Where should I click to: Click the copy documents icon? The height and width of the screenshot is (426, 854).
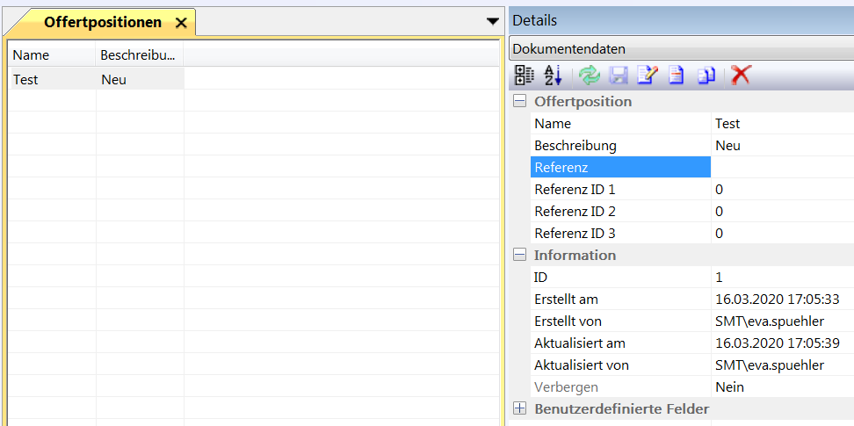706,76
